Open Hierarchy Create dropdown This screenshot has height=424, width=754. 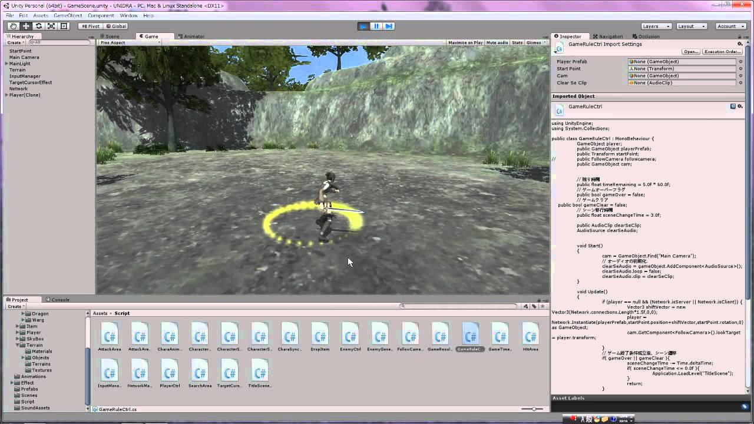pyautogui.click(x=16, y=42)
